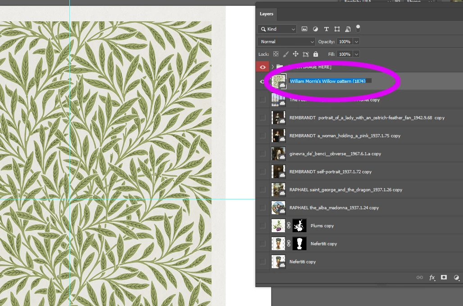Image resolution: width=463 pixels, height=306 pixels.
Task: Hide the William Morris's Willow pattern layer
Action: pos(262,81)
